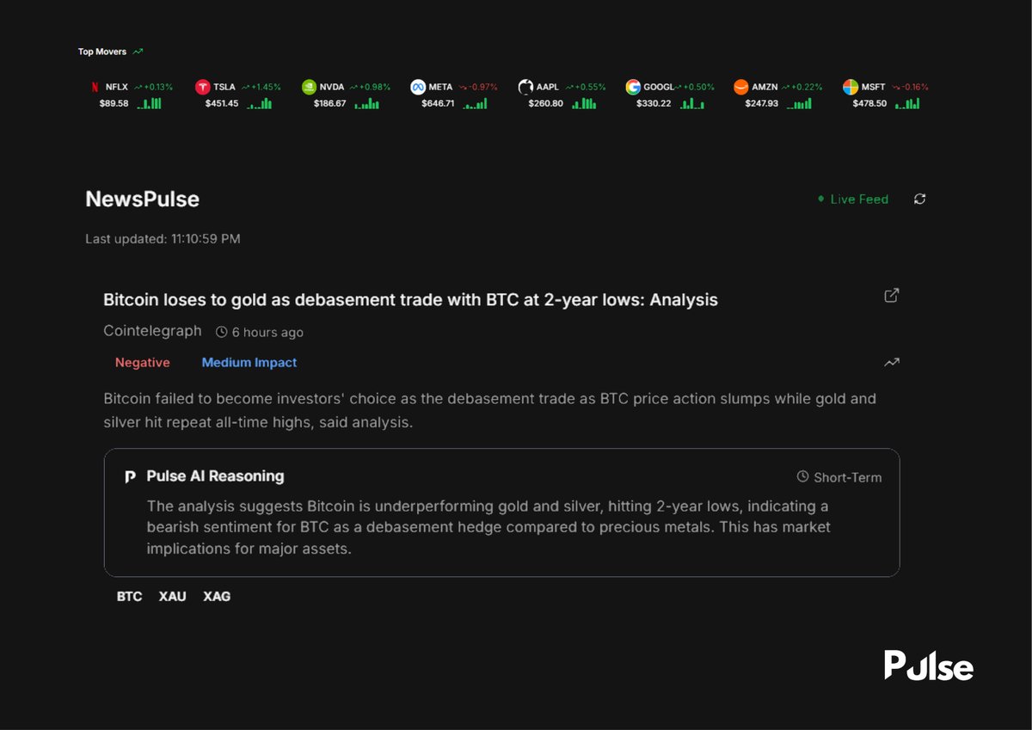Click the Pulse AI Reasoning logo icon
The height and width of the screenshot is (730, 1032).
coord(130,476)
